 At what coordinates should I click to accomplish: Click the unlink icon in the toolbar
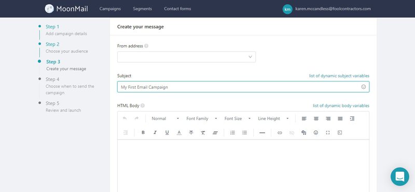[292, 133]
